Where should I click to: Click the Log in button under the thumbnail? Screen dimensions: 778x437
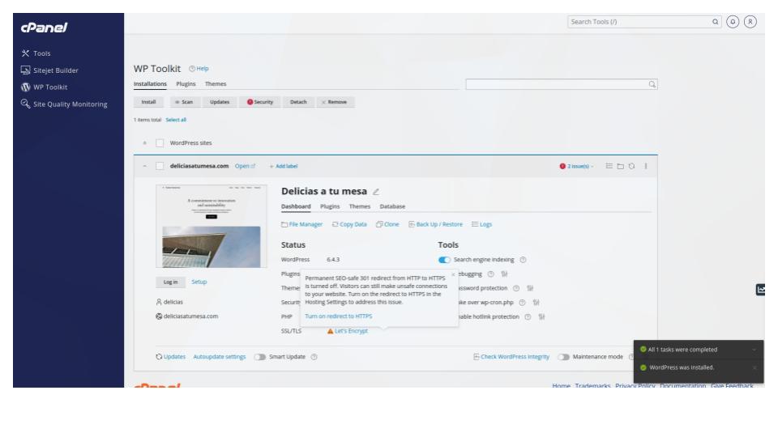pyautogui.click(x=170, y=282)
